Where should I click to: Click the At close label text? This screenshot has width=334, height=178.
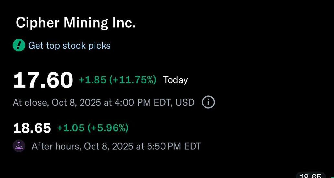tap(30, 103)
